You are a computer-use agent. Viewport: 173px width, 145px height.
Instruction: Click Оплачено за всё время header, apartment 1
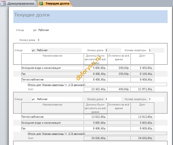(x=119, y=59)
